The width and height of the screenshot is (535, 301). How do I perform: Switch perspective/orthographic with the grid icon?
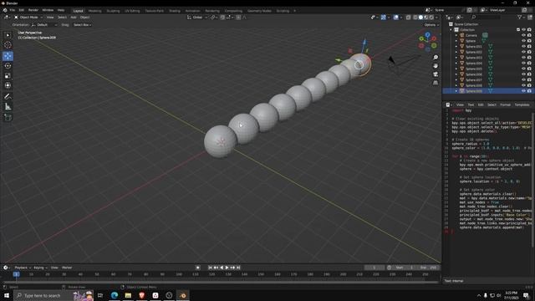[x=436, y=83]
